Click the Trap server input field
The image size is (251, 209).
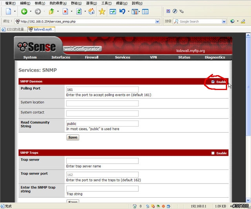pos(102,161)
